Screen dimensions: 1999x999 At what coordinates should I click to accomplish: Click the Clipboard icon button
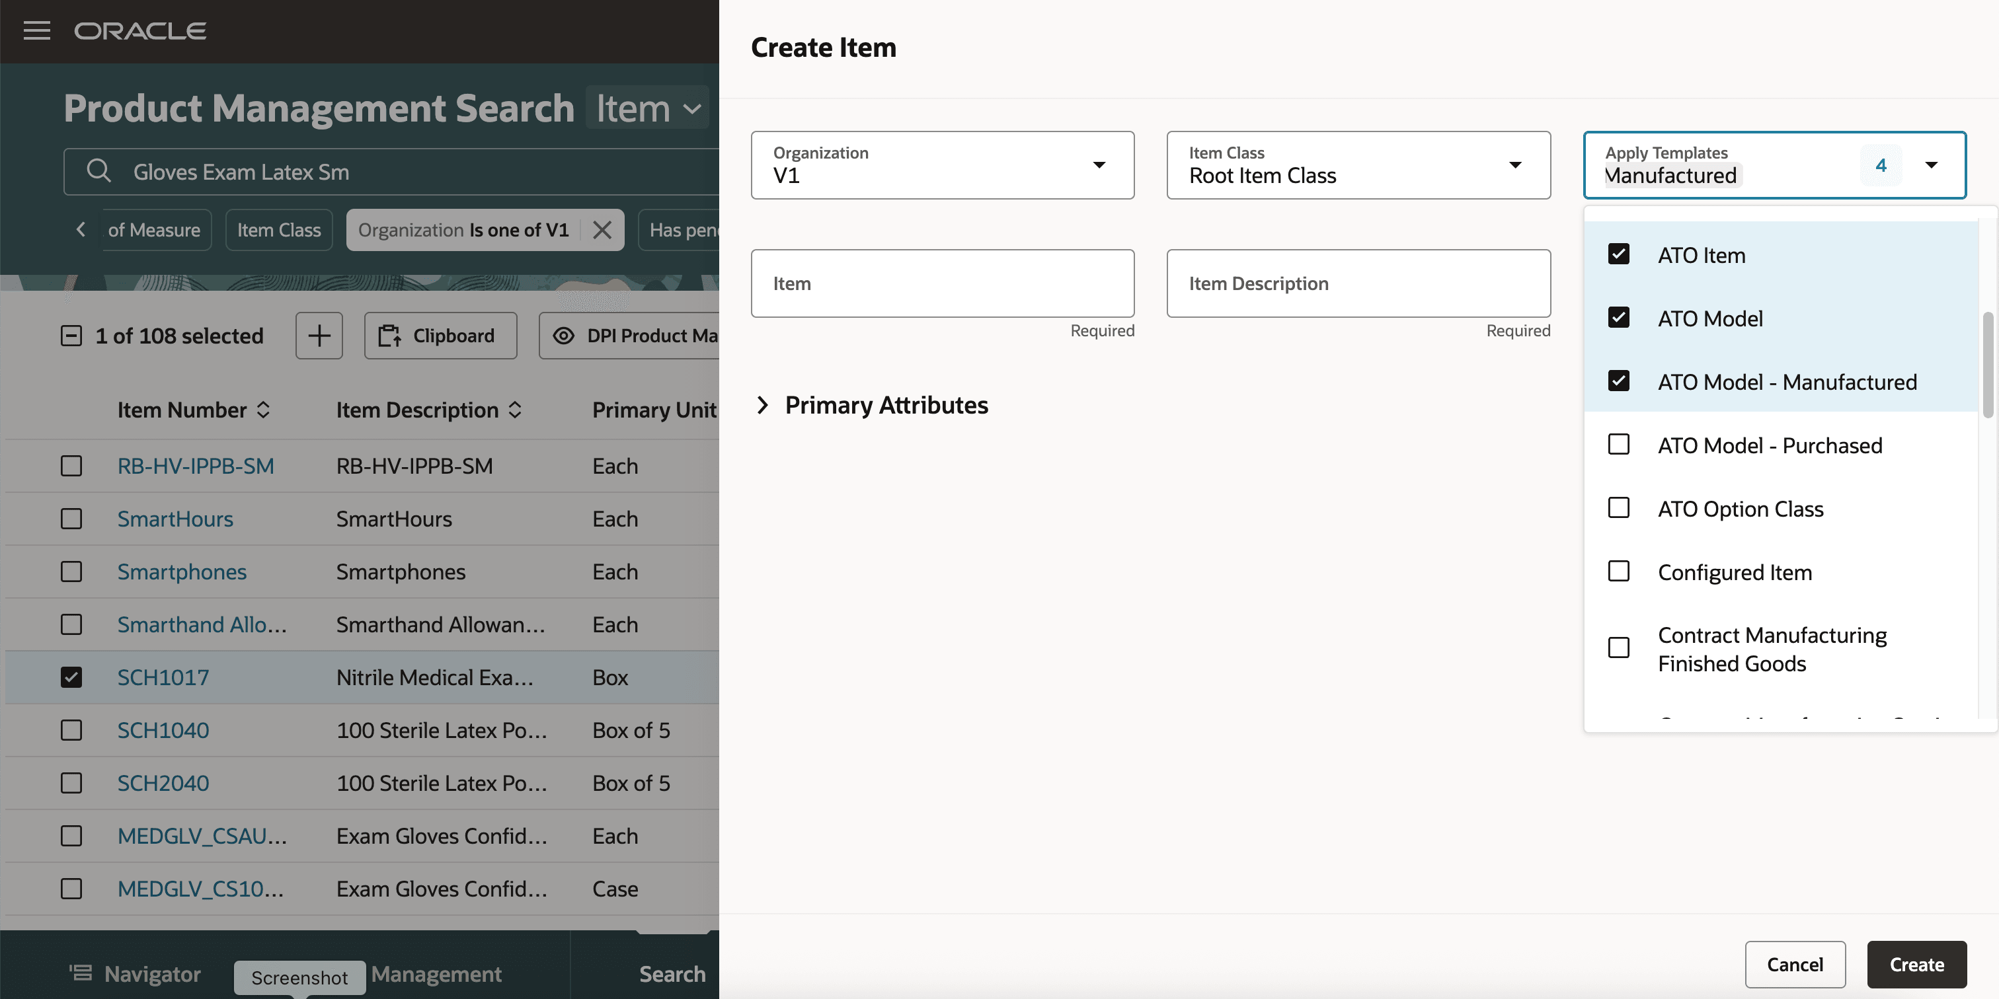coord(439,336)
